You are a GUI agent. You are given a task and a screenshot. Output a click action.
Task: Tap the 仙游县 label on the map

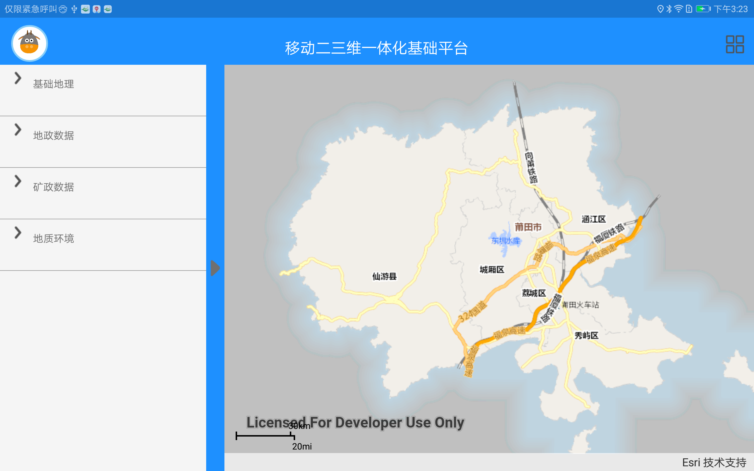384,276
